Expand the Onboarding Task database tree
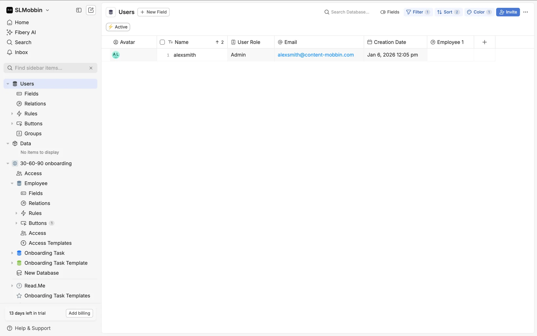Image resolution: width=537 pixels, height=336 pixels. pos(12,253)
